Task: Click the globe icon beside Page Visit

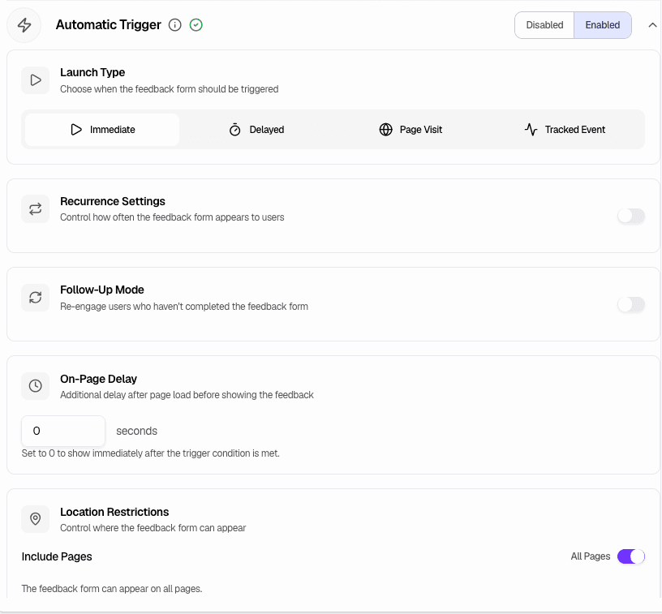Action: [x=385, y=129]
